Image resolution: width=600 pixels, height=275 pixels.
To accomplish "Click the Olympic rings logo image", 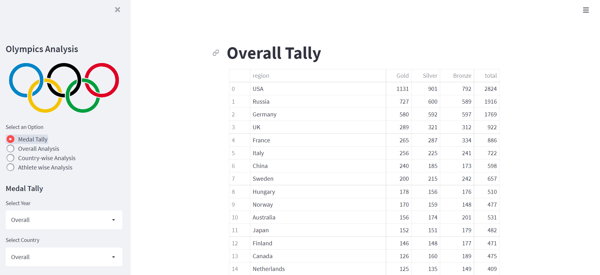I will 64,87.
